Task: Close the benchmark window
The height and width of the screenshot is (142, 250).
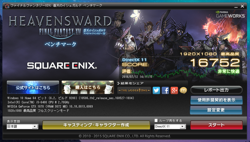Action: point(242,6)
